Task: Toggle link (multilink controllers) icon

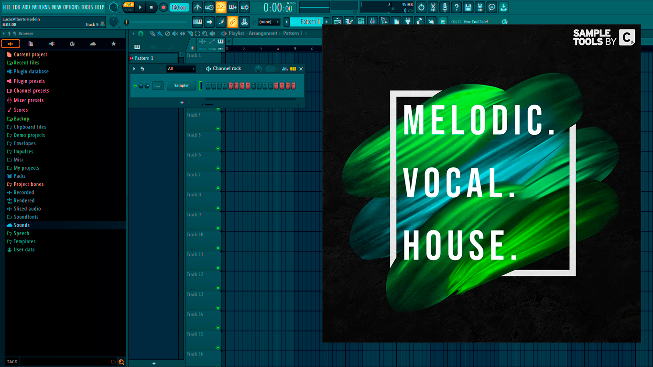Action: click(x=232, y=22)
